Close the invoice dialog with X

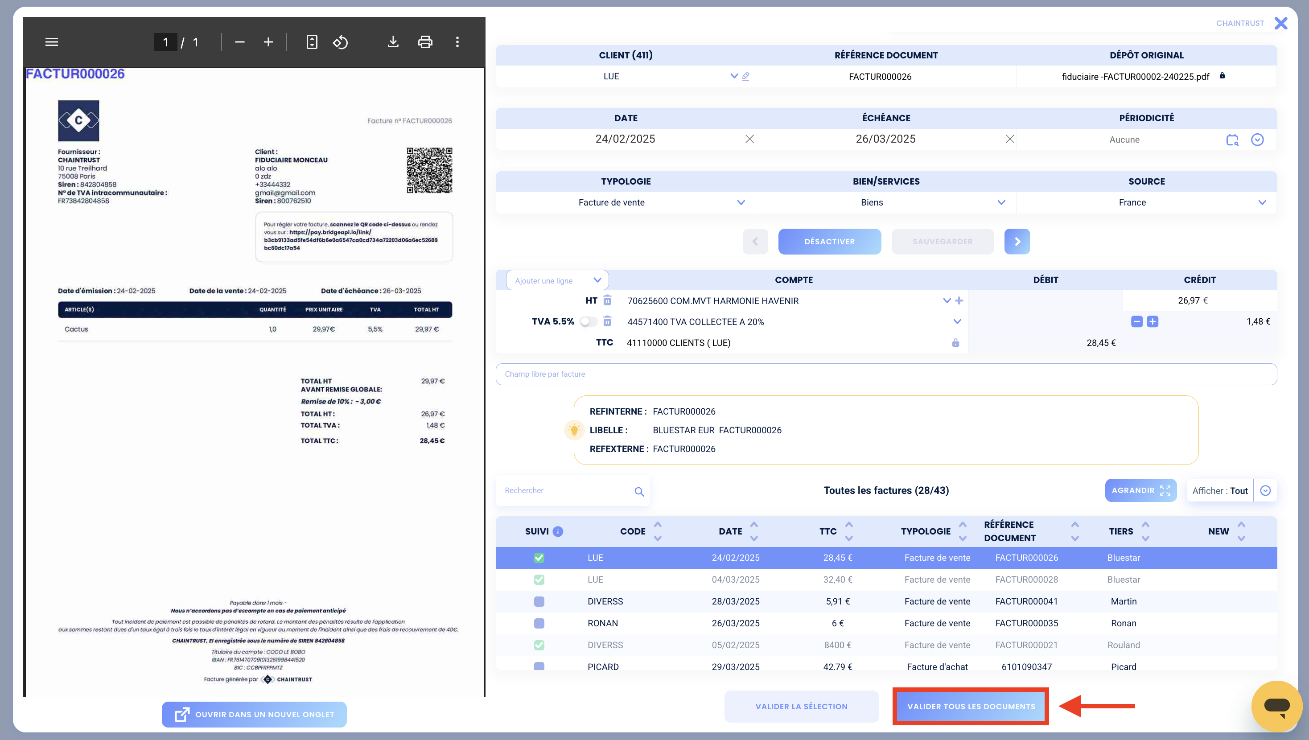pos(1281,23)
